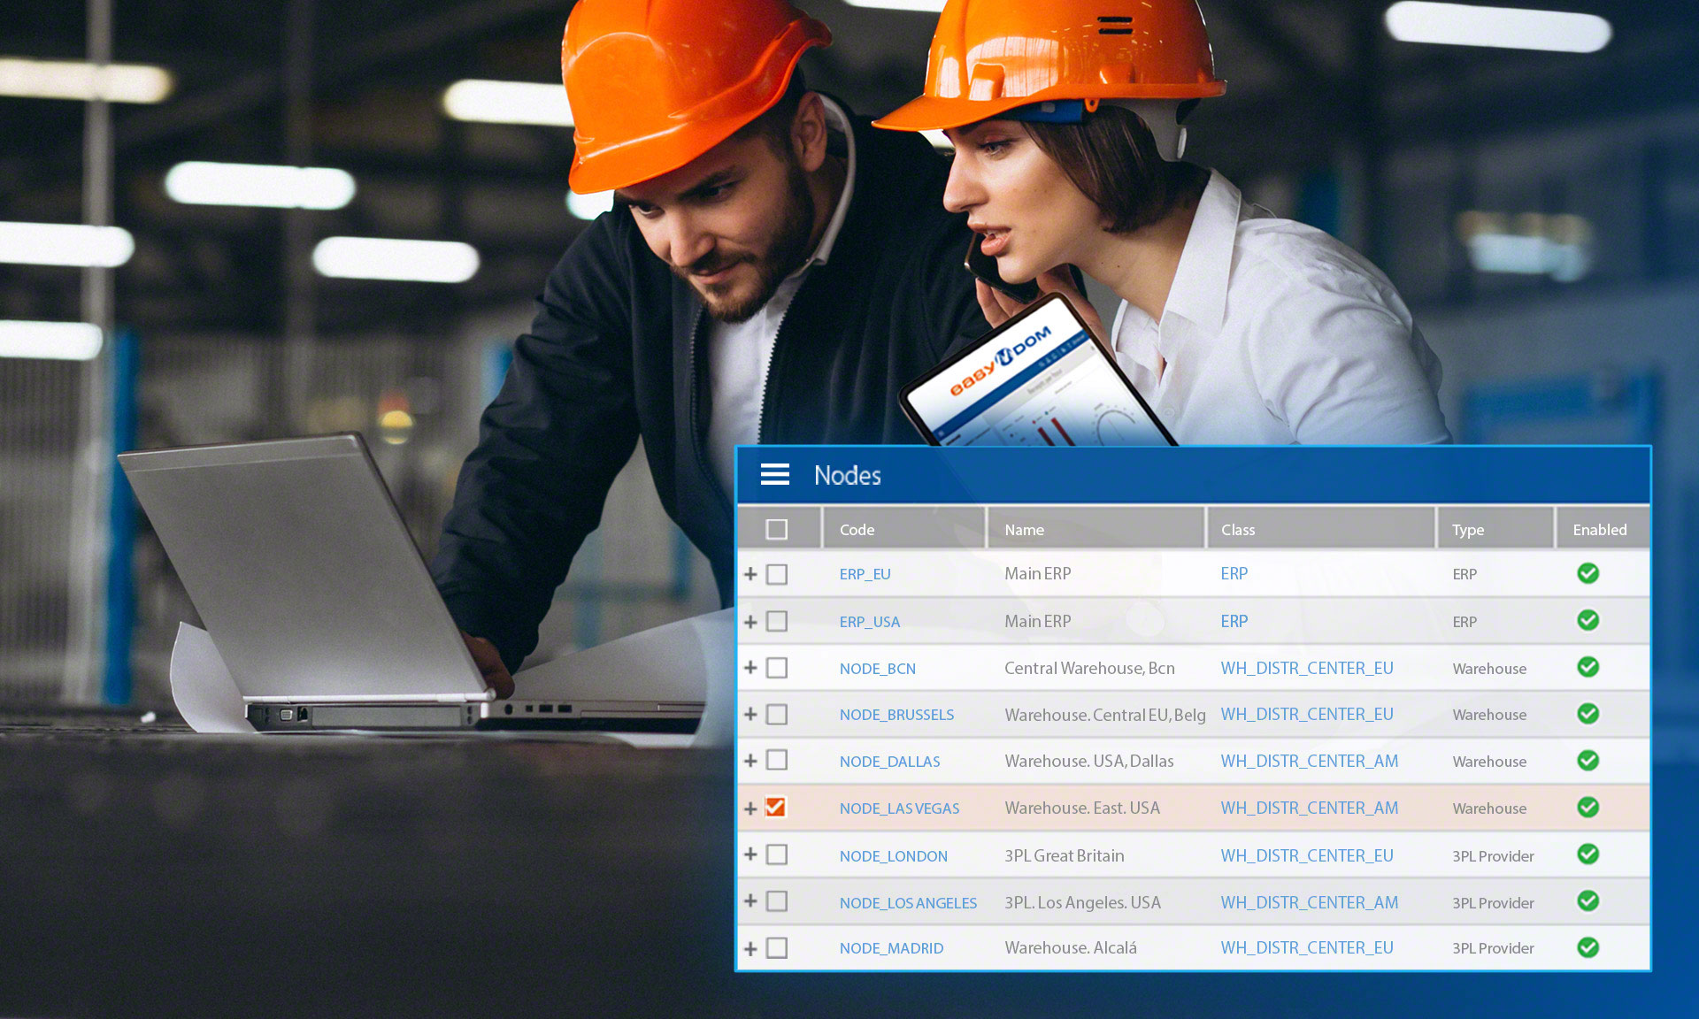Expand NODE_LAS VEGAS row with plus icon

click(x=751, y=808)
